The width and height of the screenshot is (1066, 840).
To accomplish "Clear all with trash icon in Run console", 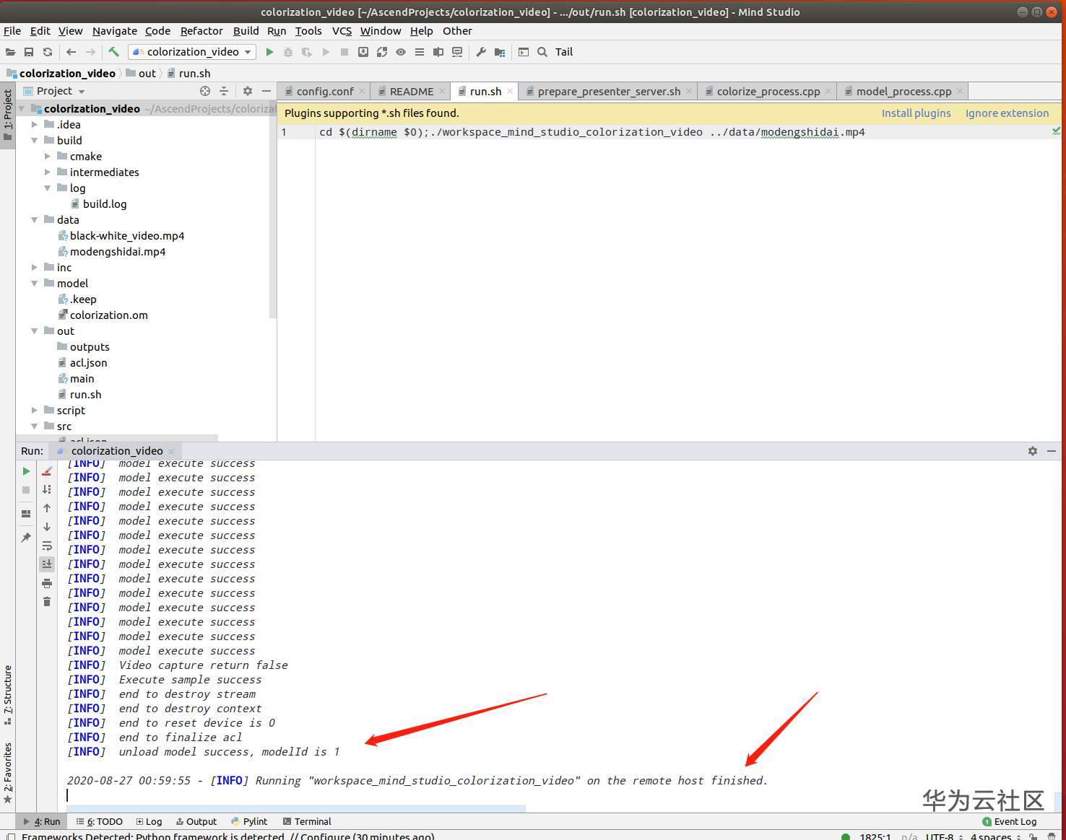I will click(x=47, y=602).
